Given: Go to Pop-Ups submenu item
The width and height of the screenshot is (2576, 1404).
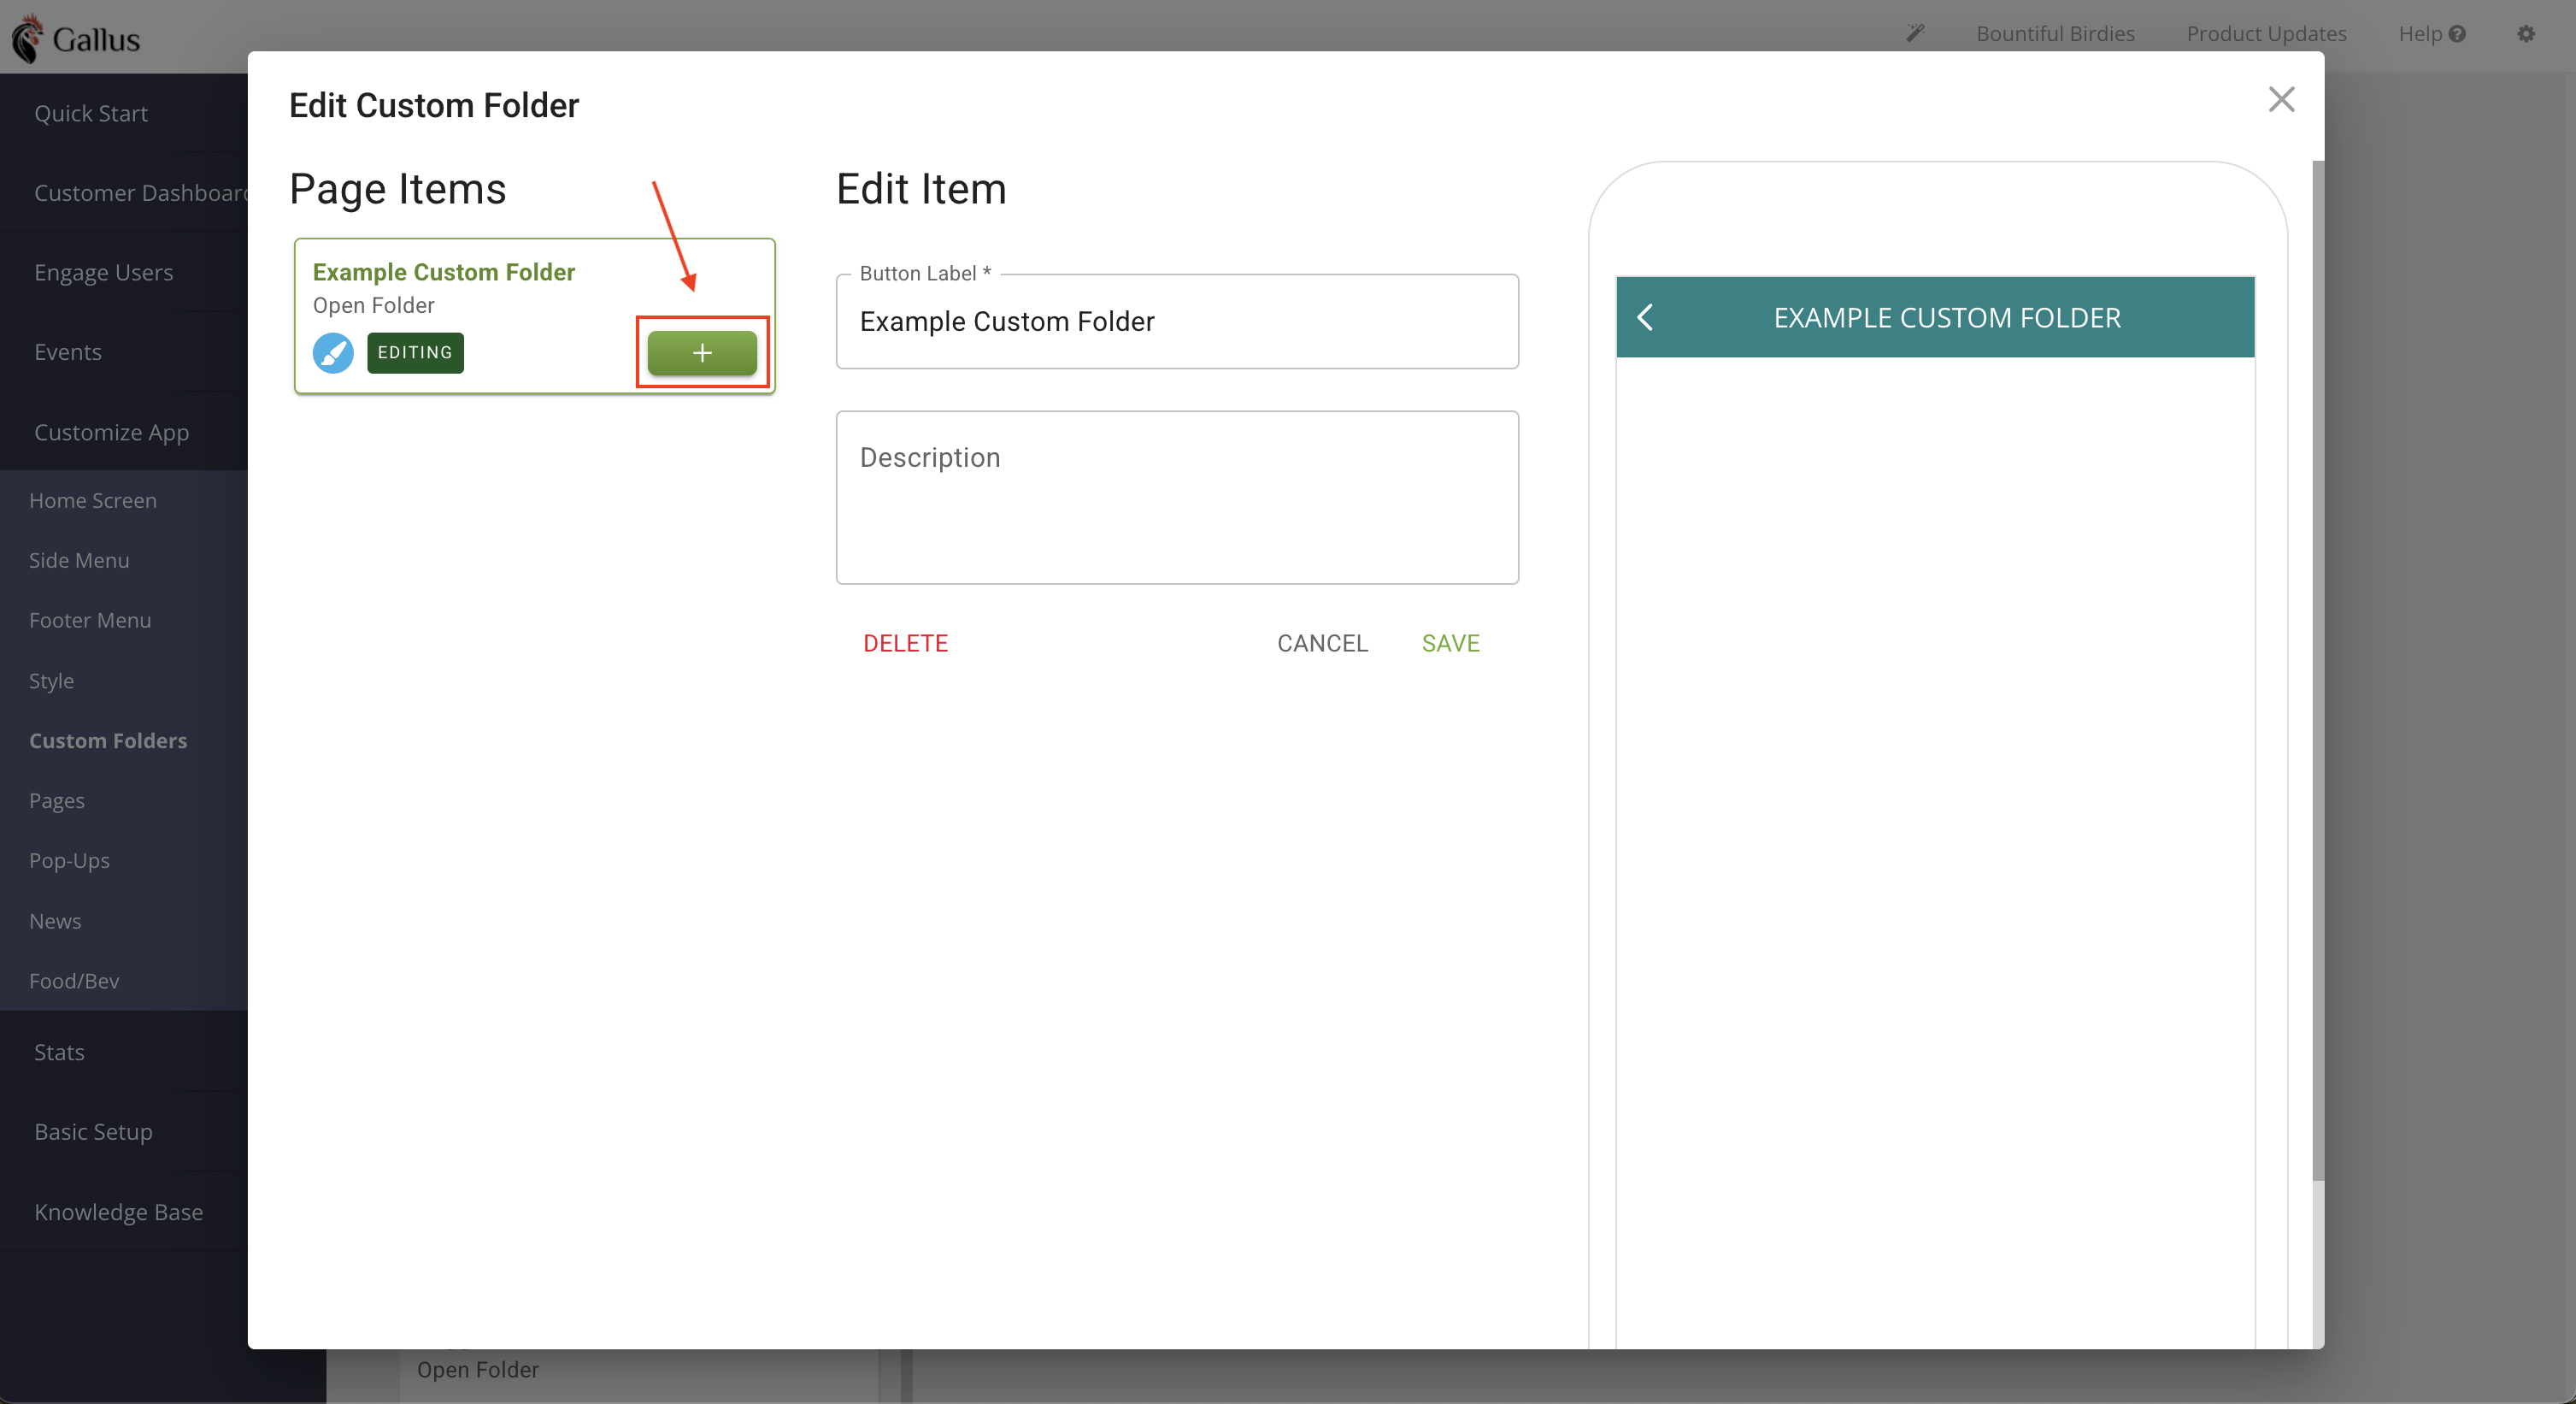Looking at the screenshot, I should pyautogui.click(x=69, y=861).
